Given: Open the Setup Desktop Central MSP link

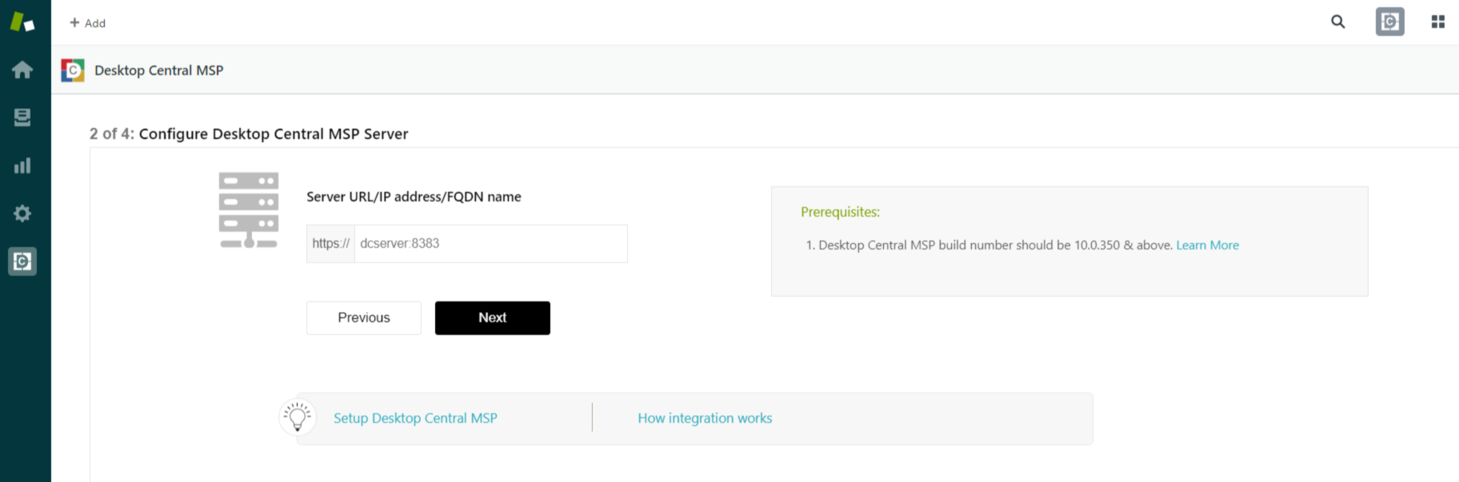Looking at the screenshot, I should pyautogui.click(x=415, y=418).
